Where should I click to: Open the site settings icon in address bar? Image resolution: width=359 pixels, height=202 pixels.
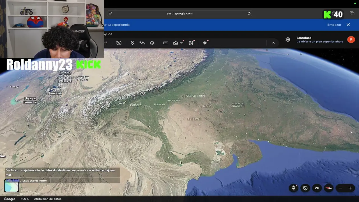[x=110, y=13]
